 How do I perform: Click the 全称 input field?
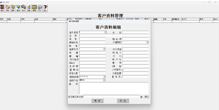coord(114,36)
